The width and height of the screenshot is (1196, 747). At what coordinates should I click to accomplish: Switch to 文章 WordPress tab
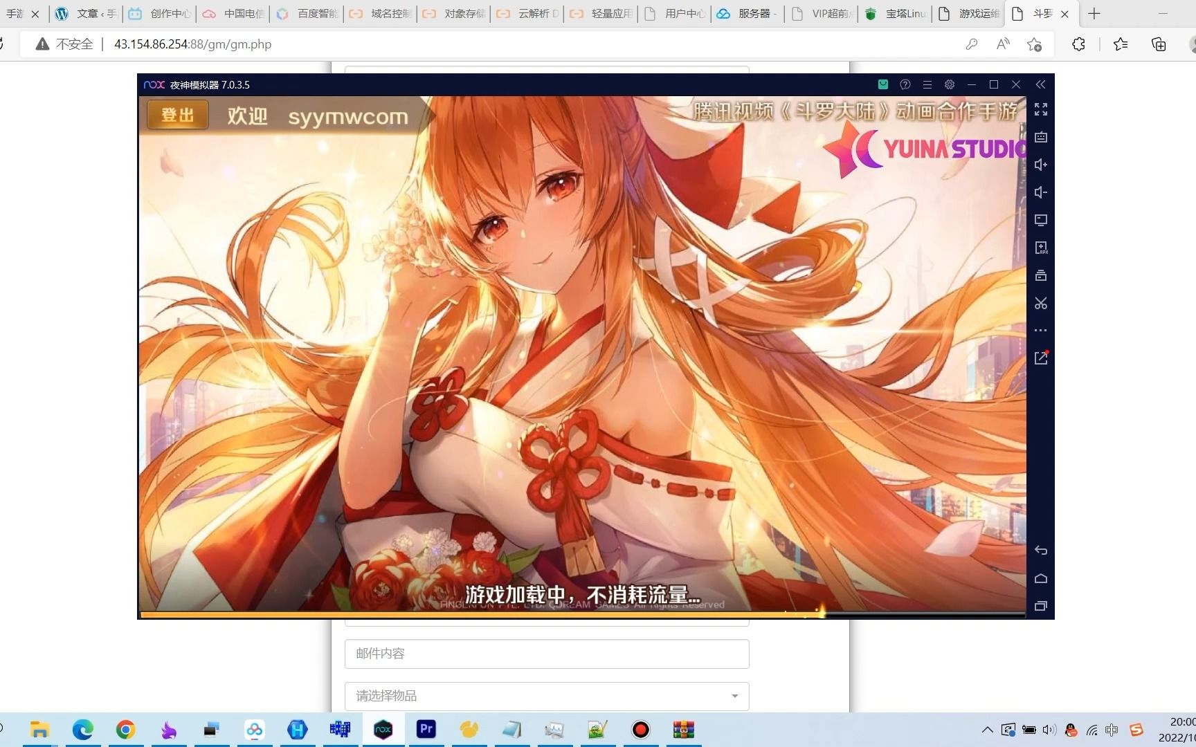[86, 14]
